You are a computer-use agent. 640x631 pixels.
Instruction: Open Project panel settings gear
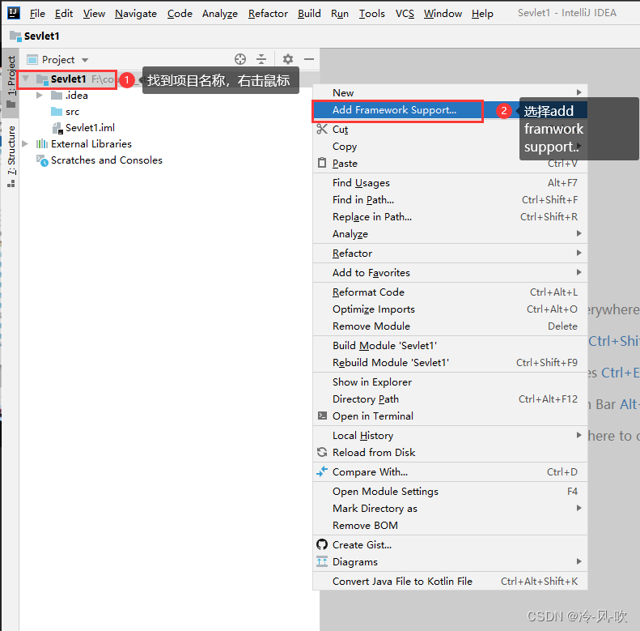coord(288,59)
